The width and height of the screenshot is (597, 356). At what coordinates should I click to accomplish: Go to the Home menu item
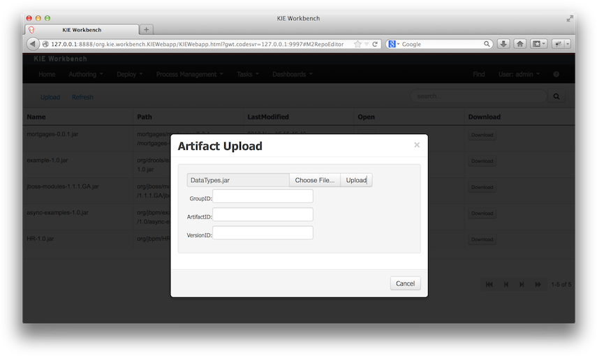(x=47, y=74)
